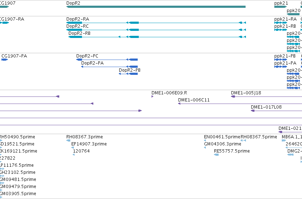Select the DopR2-PB protein glyph
This screenshot has height=199, width=302.
pyautogui.click(x=128, y=74)
